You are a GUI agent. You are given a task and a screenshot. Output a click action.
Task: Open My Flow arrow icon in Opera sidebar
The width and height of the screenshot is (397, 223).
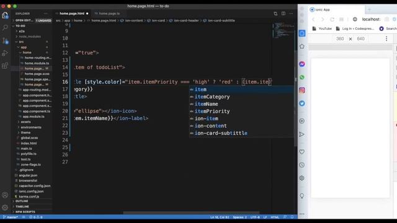point(302,134)
